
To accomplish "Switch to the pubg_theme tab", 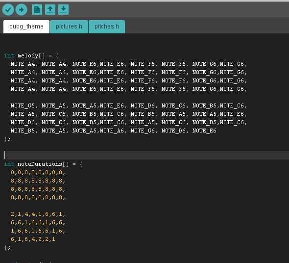I will click(x=26, y=26).
